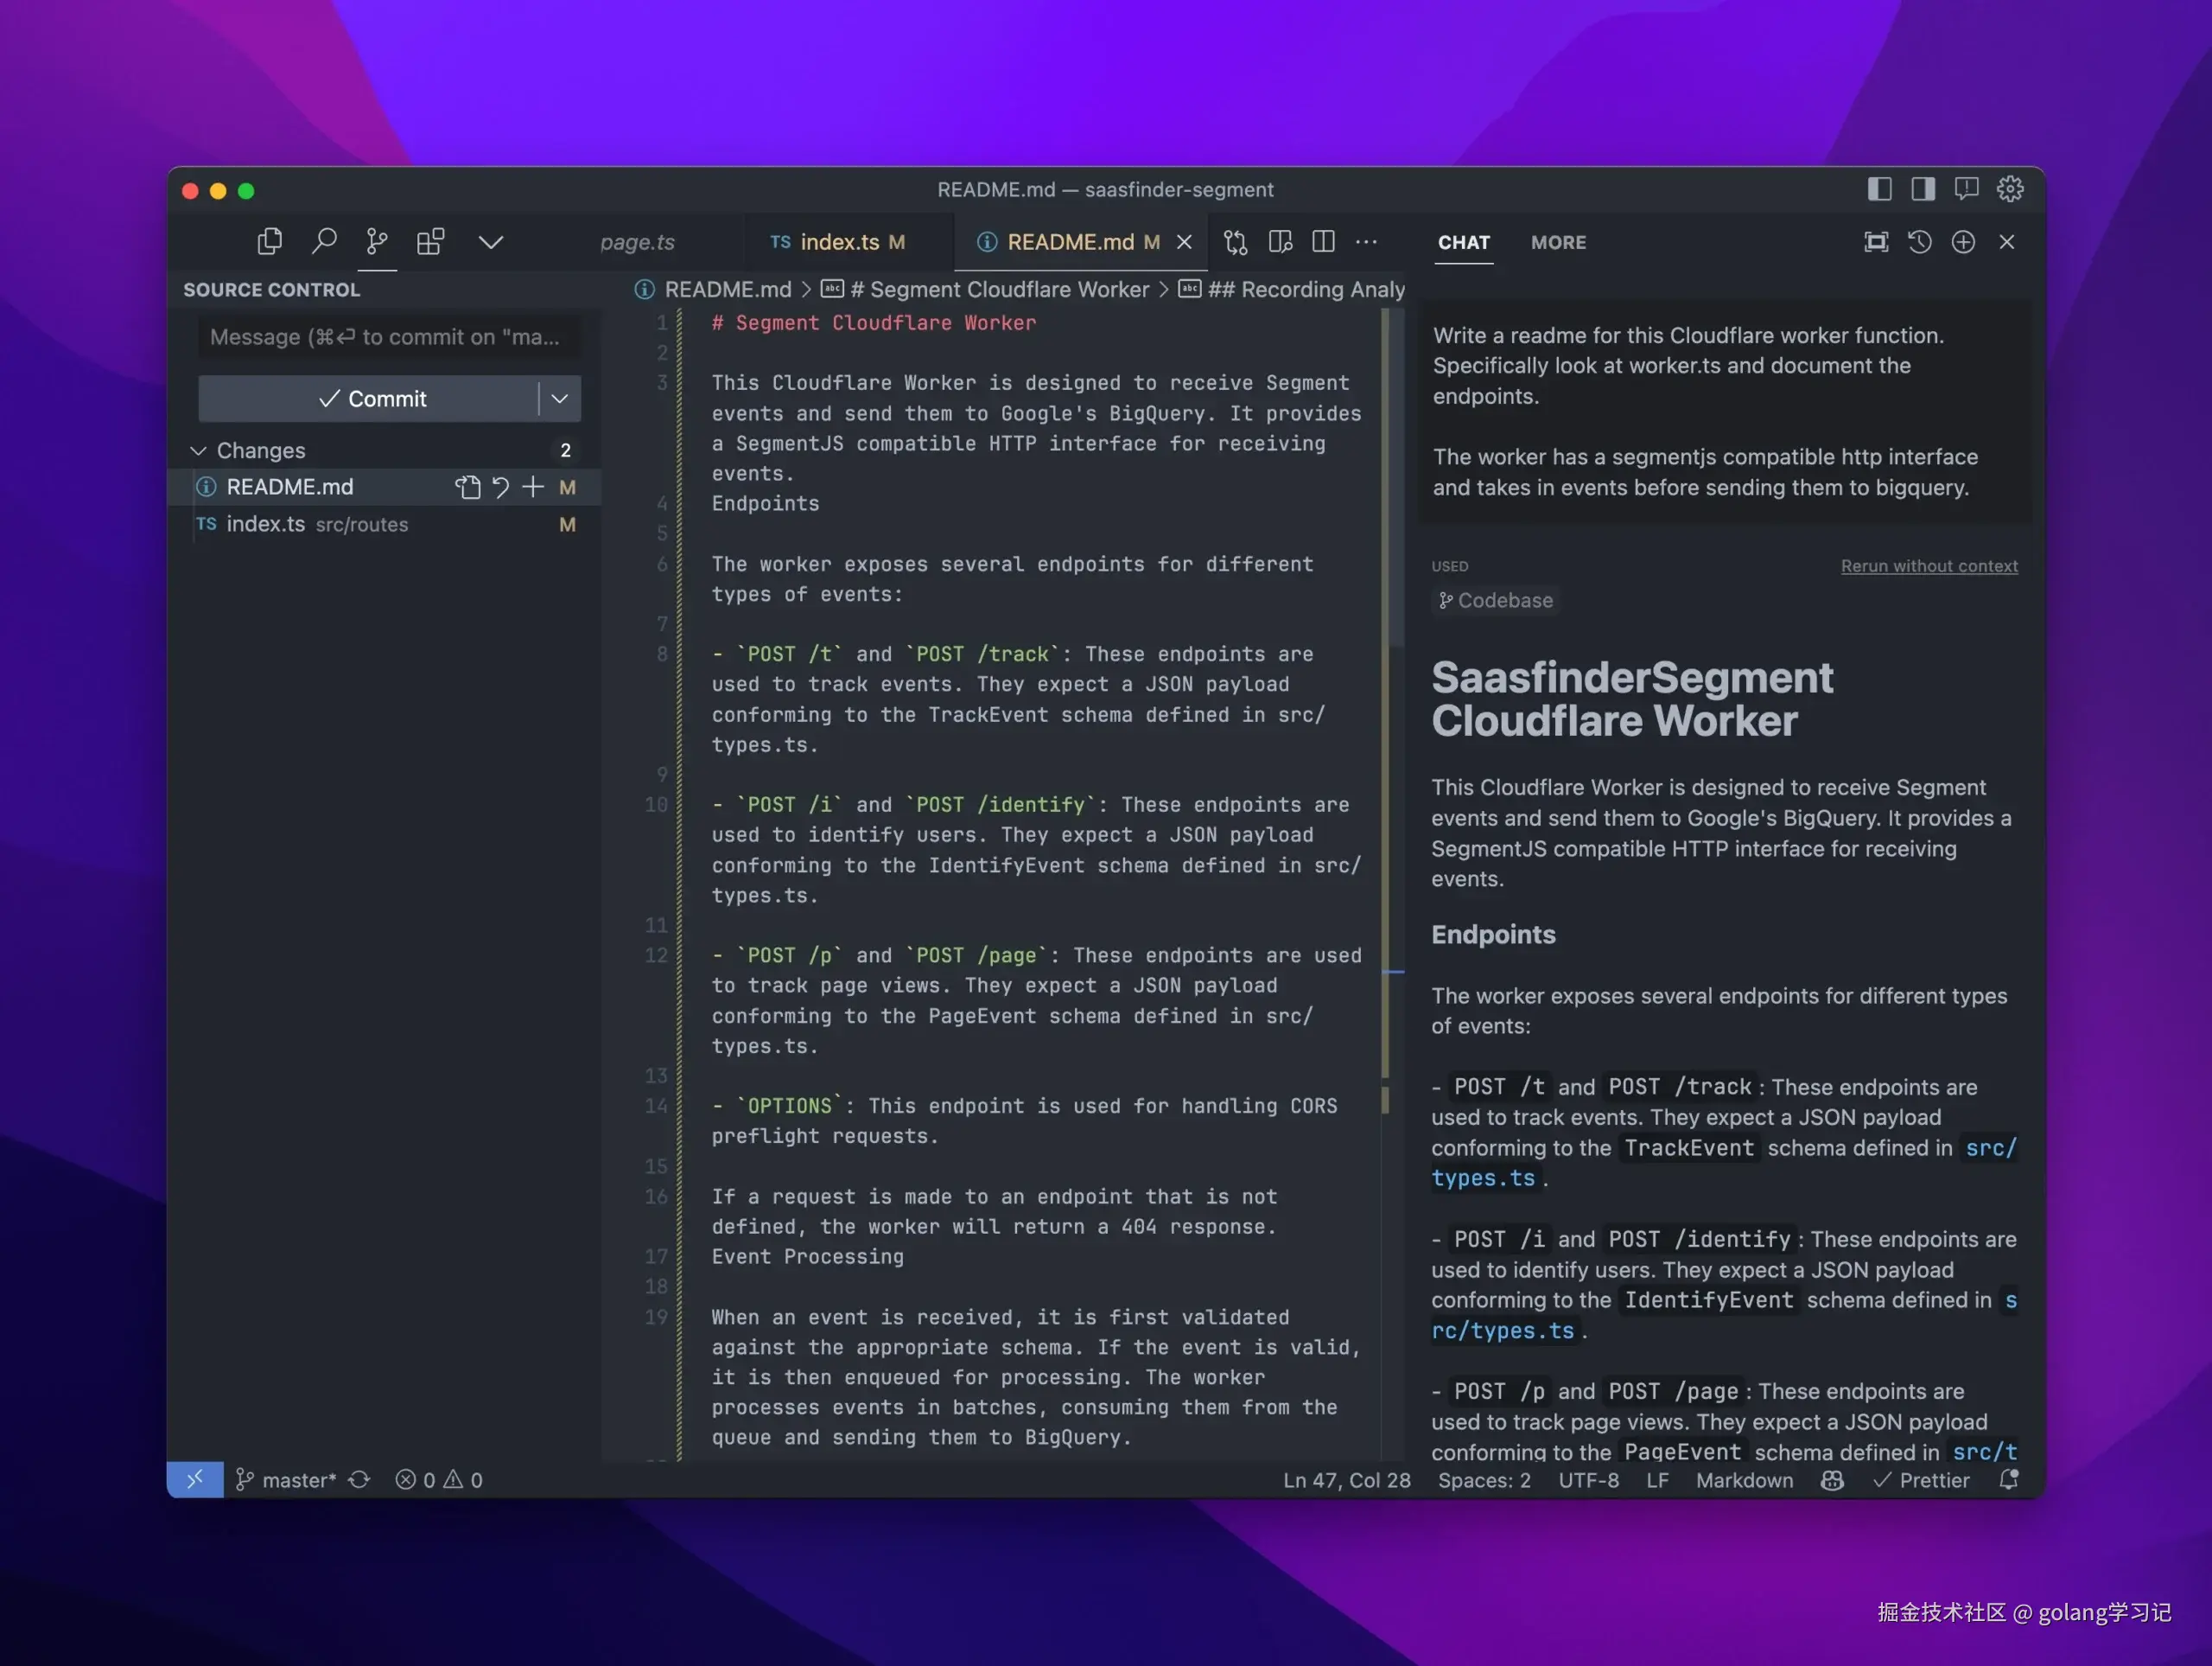Open the Explorer files icon
Screen dimensions: 2212x1666
[269, 241]
